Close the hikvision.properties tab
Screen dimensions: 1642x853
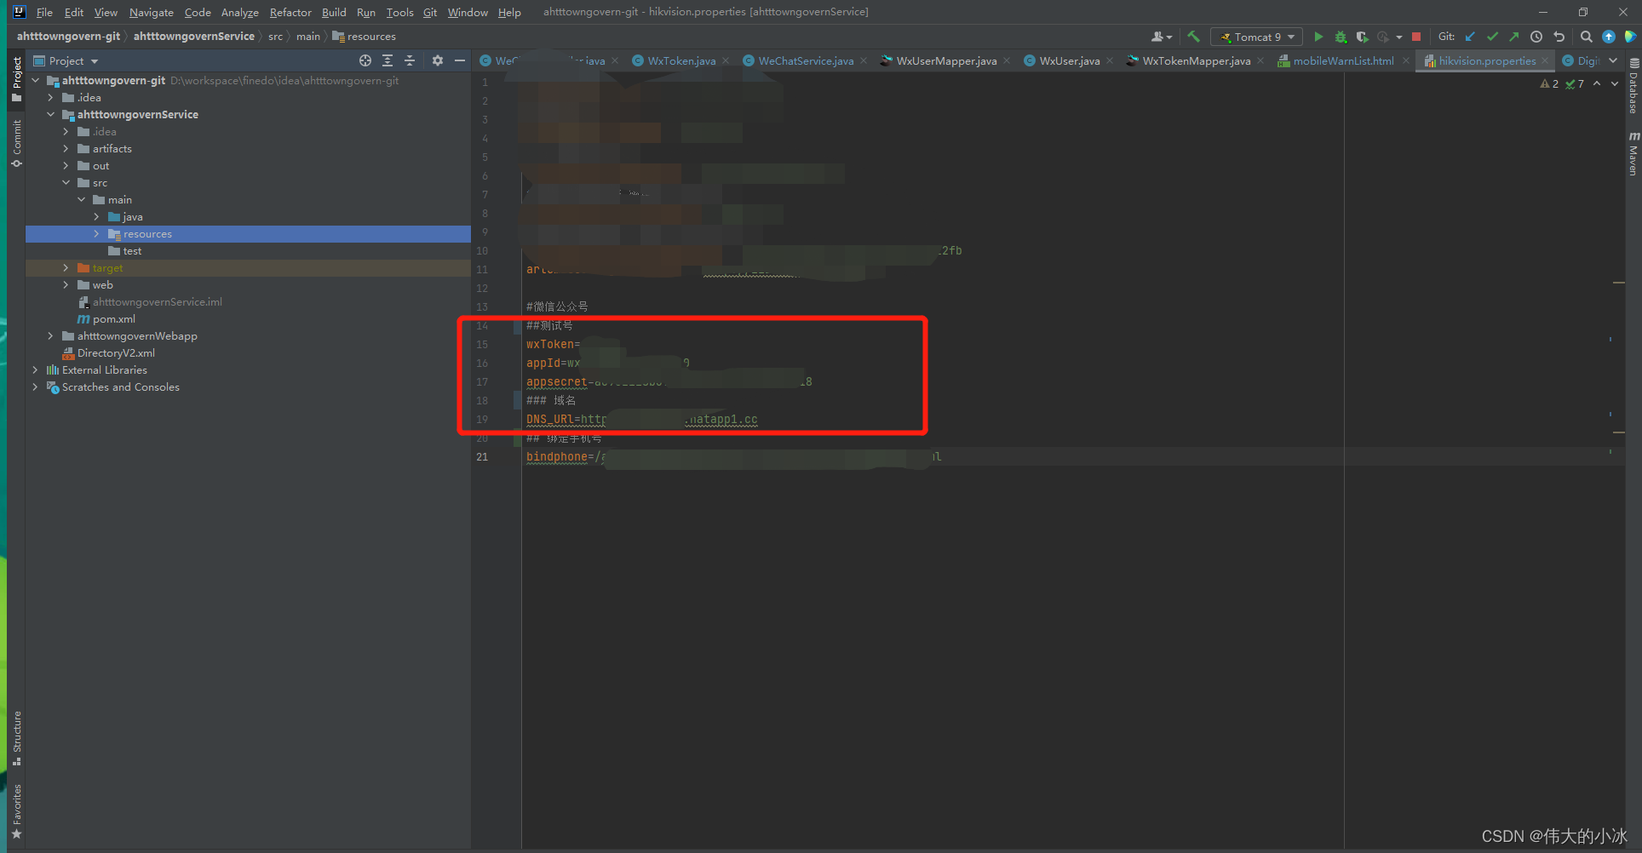(1545, 61)
